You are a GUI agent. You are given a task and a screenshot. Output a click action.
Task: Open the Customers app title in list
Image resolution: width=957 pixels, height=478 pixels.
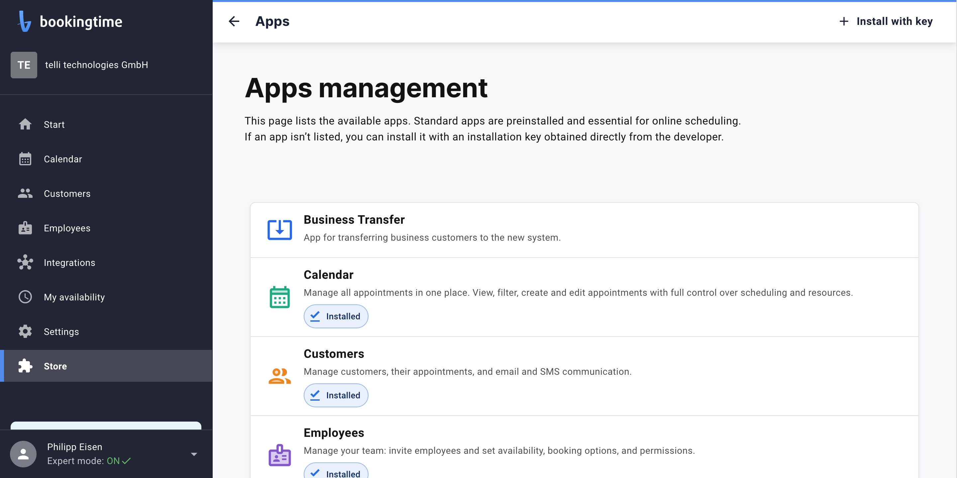pyautogui.click(x=334, y=354)
